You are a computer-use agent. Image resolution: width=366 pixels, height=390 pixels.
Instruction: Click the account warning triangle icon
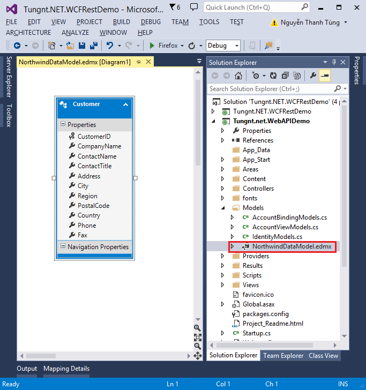[x=274, y=22]
